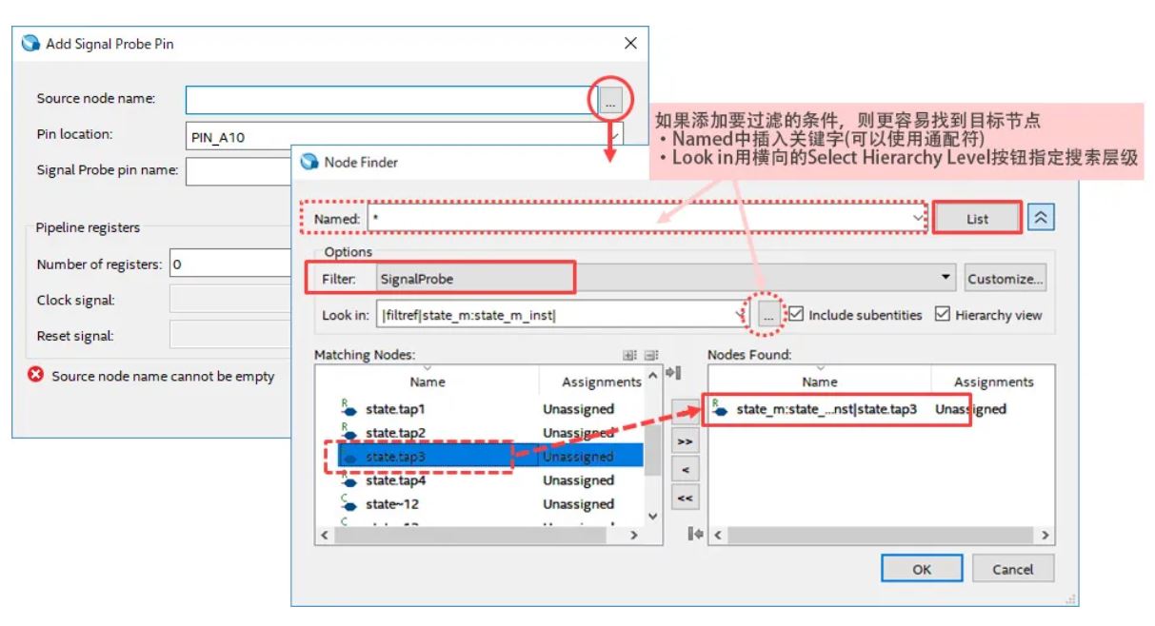Collapse Node Finder options with double chevron
Image resolution: width=1155 pixels, height=626 pixels.
[1041, 219]
